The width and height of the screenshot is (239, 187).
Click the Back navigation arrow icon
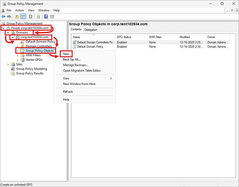pos(3,17)
